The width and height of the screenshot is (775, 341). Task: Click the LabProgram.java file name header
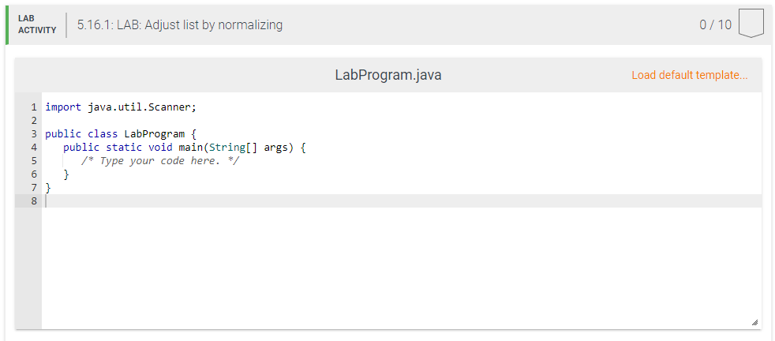pos(388,75)
